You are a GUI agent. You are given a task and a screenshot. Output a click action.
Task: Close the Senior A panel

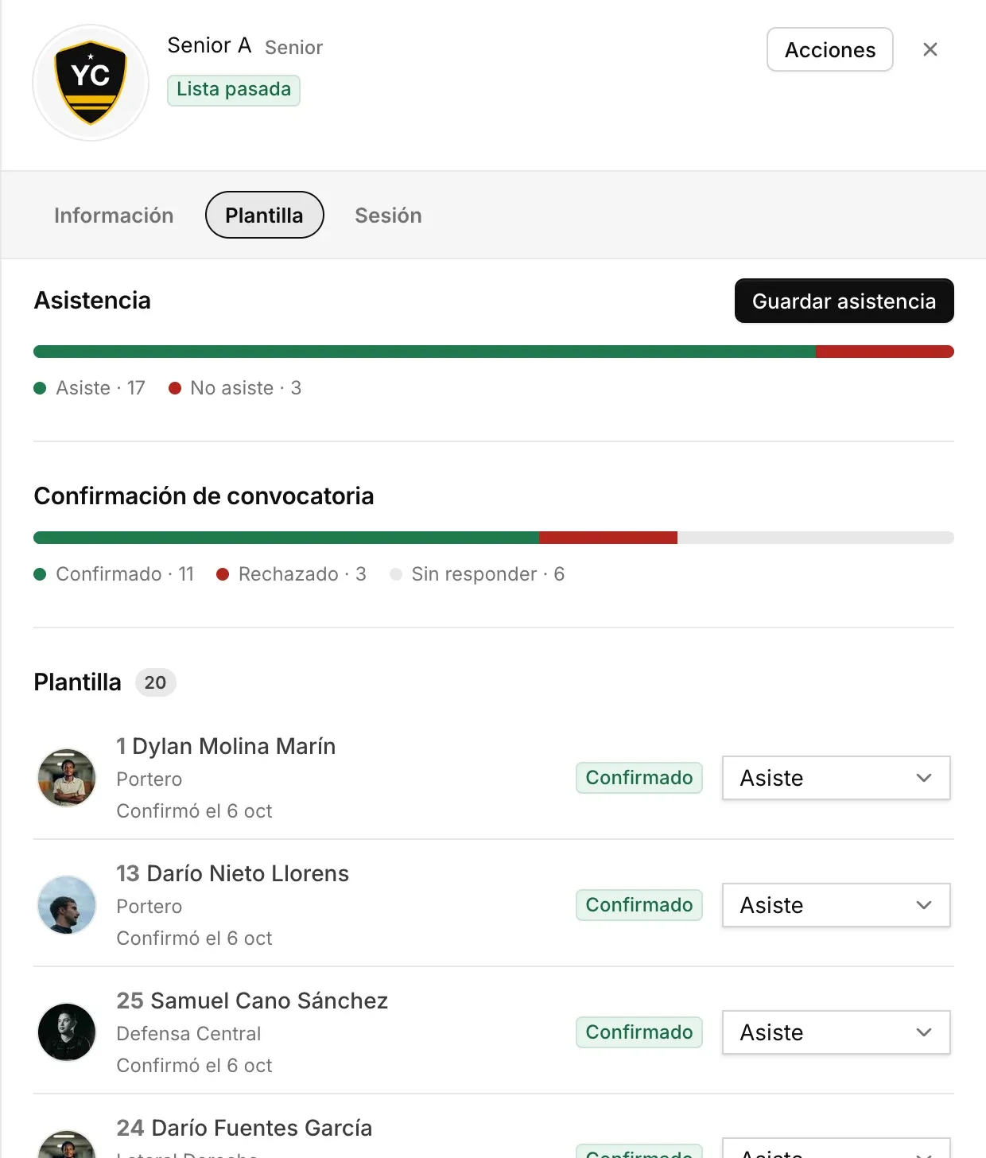(x=930, y=49)
